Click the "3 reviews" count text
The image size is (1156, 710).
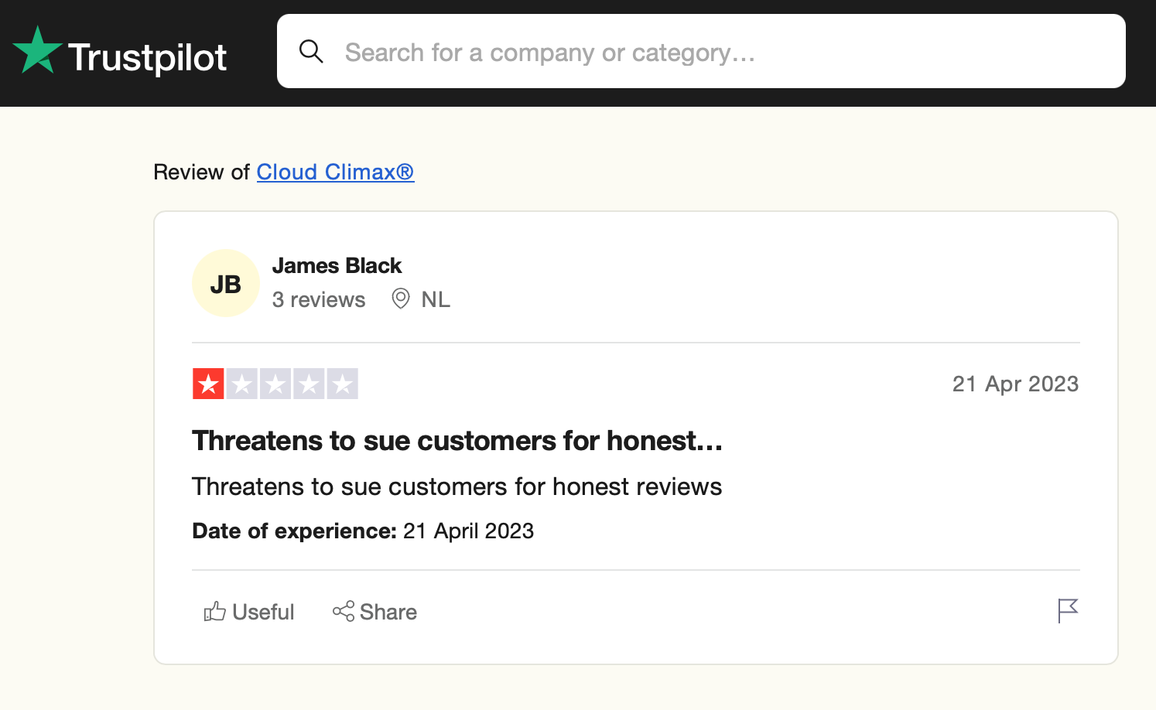pyautogui.click(x=319, y=299)
